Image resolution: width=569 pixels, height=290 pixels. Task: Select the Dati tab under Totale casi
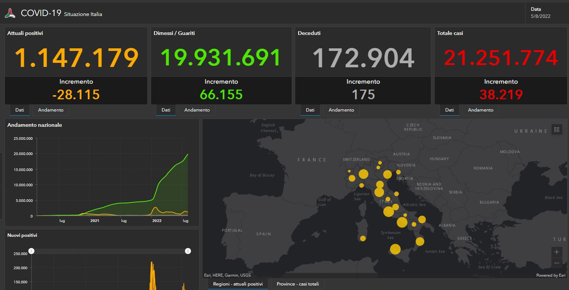click(x=450, y=110)
